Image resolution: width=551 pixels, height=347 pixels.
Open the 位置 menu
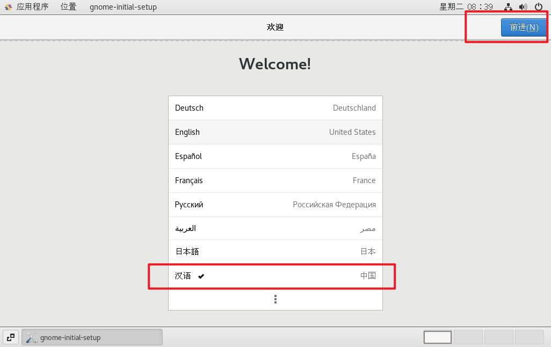tap(68, 7)
